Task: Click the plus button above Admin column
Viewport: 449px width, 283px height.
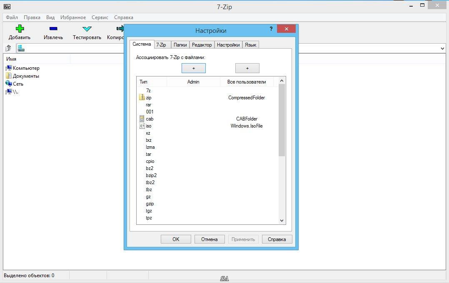Action: (x=194, y=68)
